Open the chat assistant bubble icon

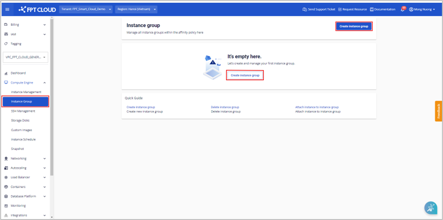(430, 208)
